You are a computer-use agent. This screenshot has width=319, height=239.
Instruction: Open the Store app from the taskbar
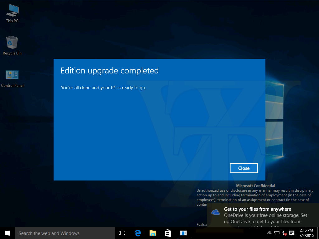pos(168,233)
